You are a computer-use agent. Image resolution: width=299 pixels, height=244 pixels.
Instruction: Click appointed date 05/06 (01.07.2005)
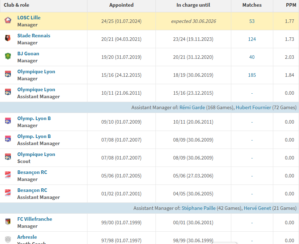tap(121, 176)
